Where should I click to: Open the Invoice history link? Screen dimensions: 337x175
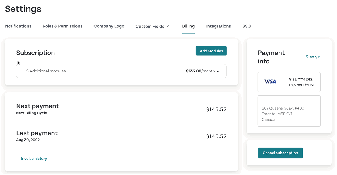point(34,159)
